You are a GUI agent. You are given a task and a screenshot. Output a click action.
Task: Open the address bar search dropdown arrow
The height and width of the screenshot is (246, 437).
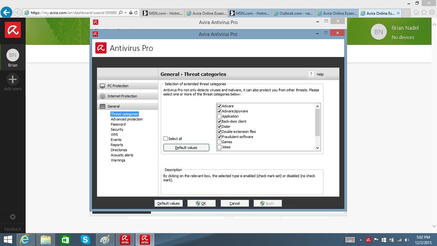point(126,13)
